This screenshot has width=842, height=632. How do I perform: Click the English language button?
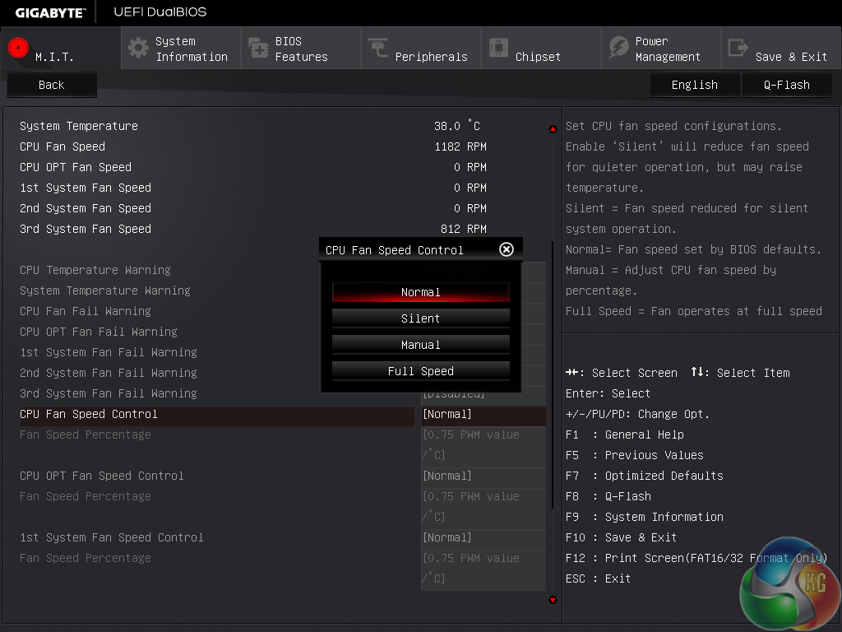click(x=694, y=85)
